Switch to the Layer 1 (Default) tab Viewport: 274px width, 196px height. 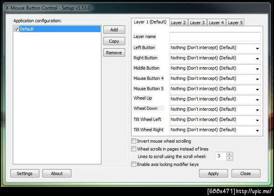(150, 22)
